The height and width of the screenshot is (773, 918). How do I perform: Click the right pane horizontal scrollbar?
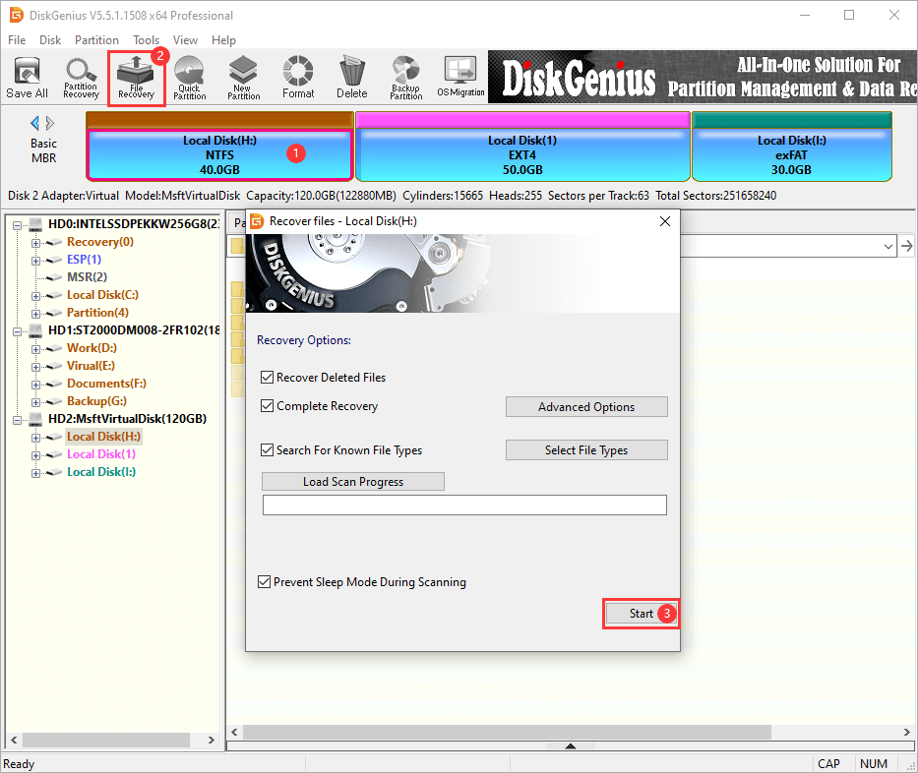click(507, 732)
